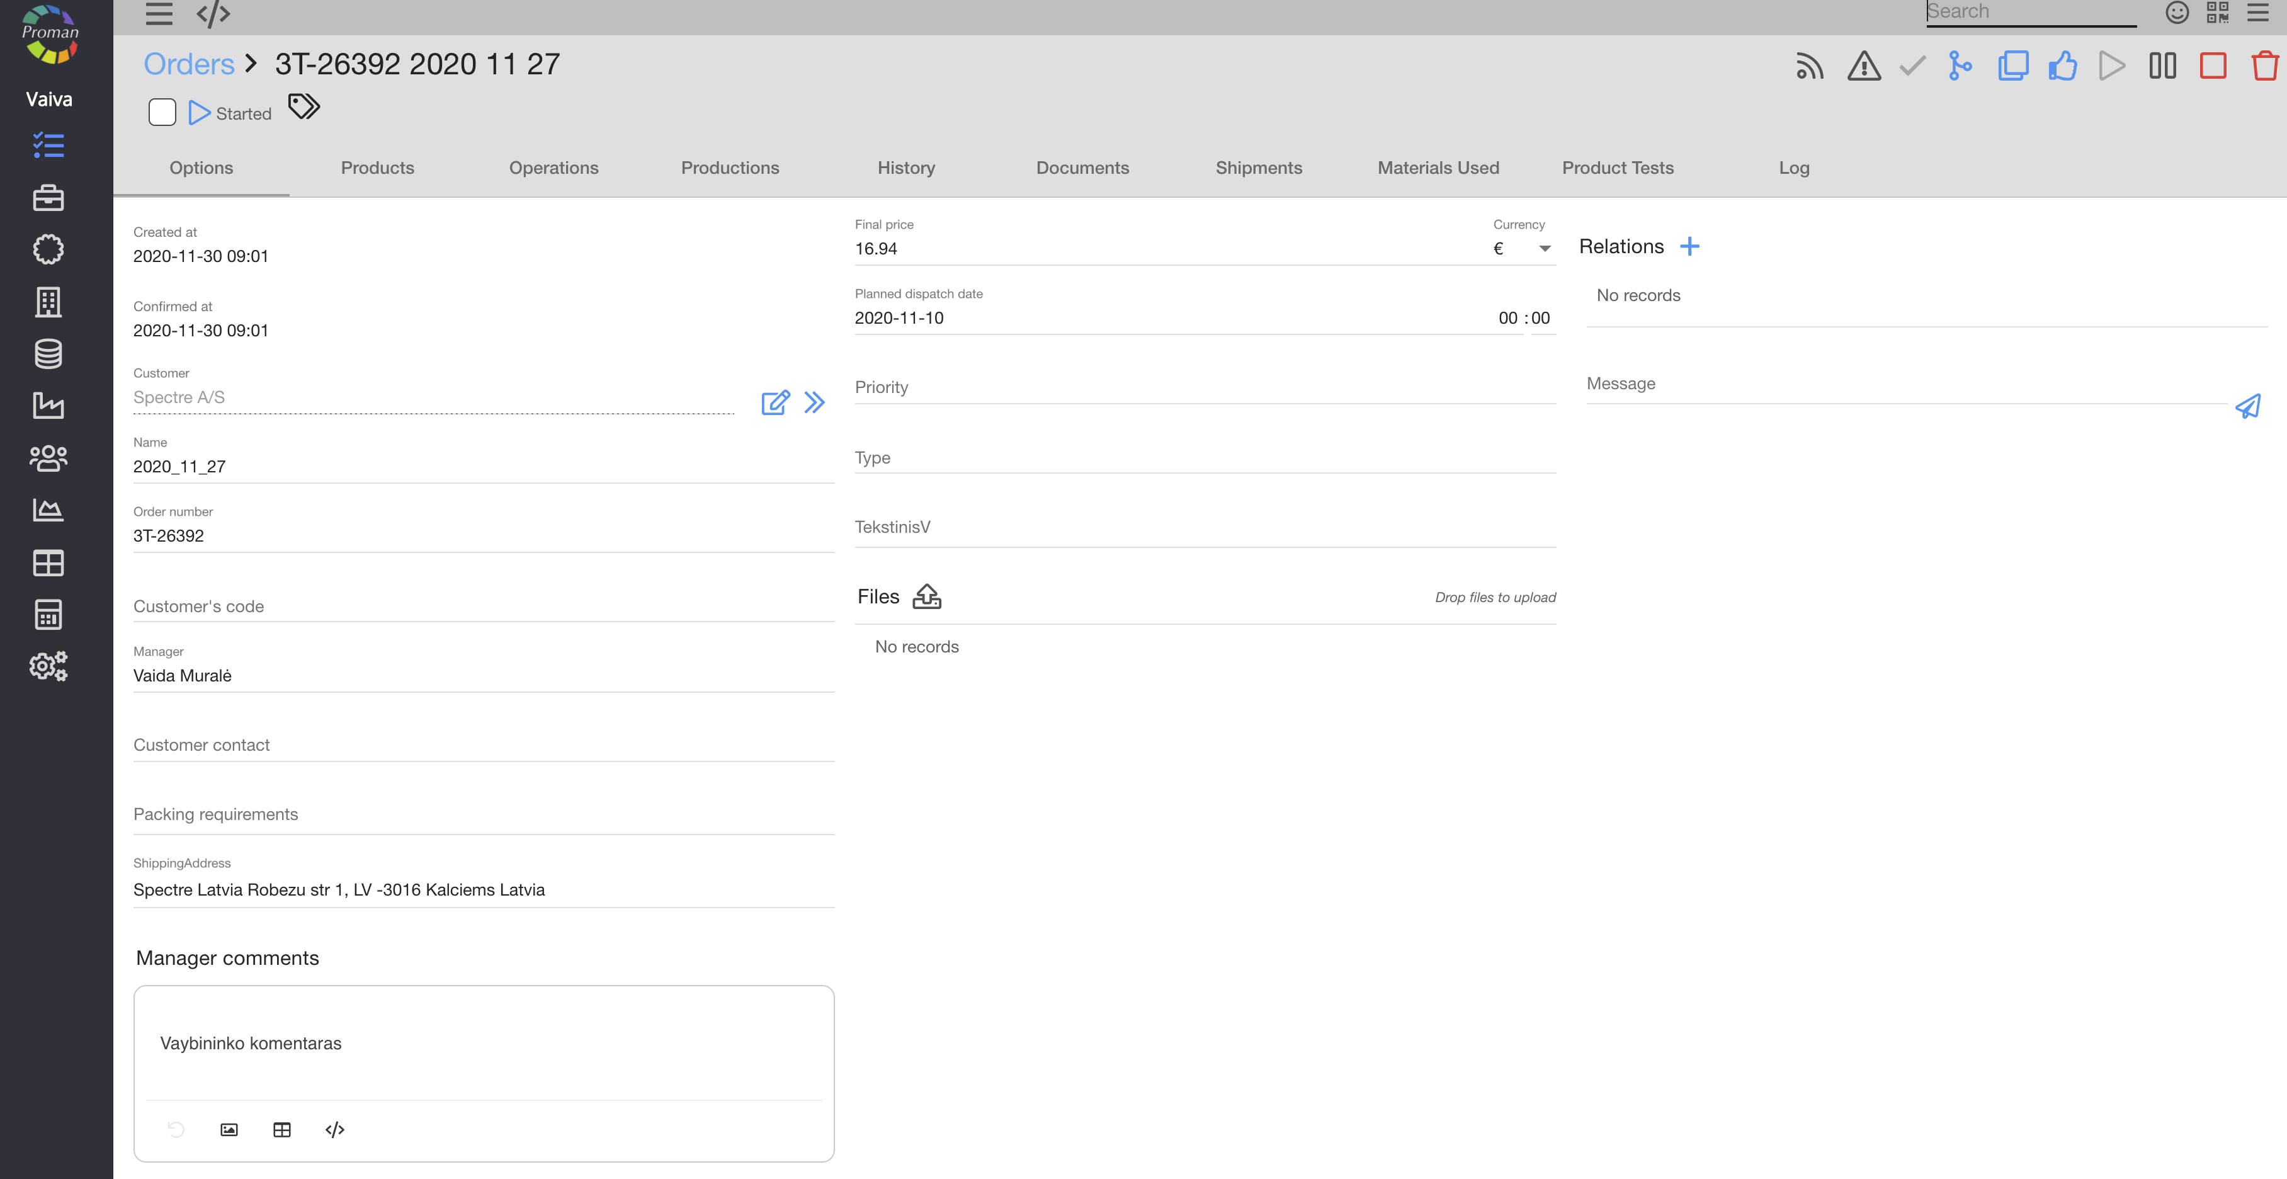Go back to Orders breadcrumb link
This screenshot has width=2287, height=1179.
[189, 64]
